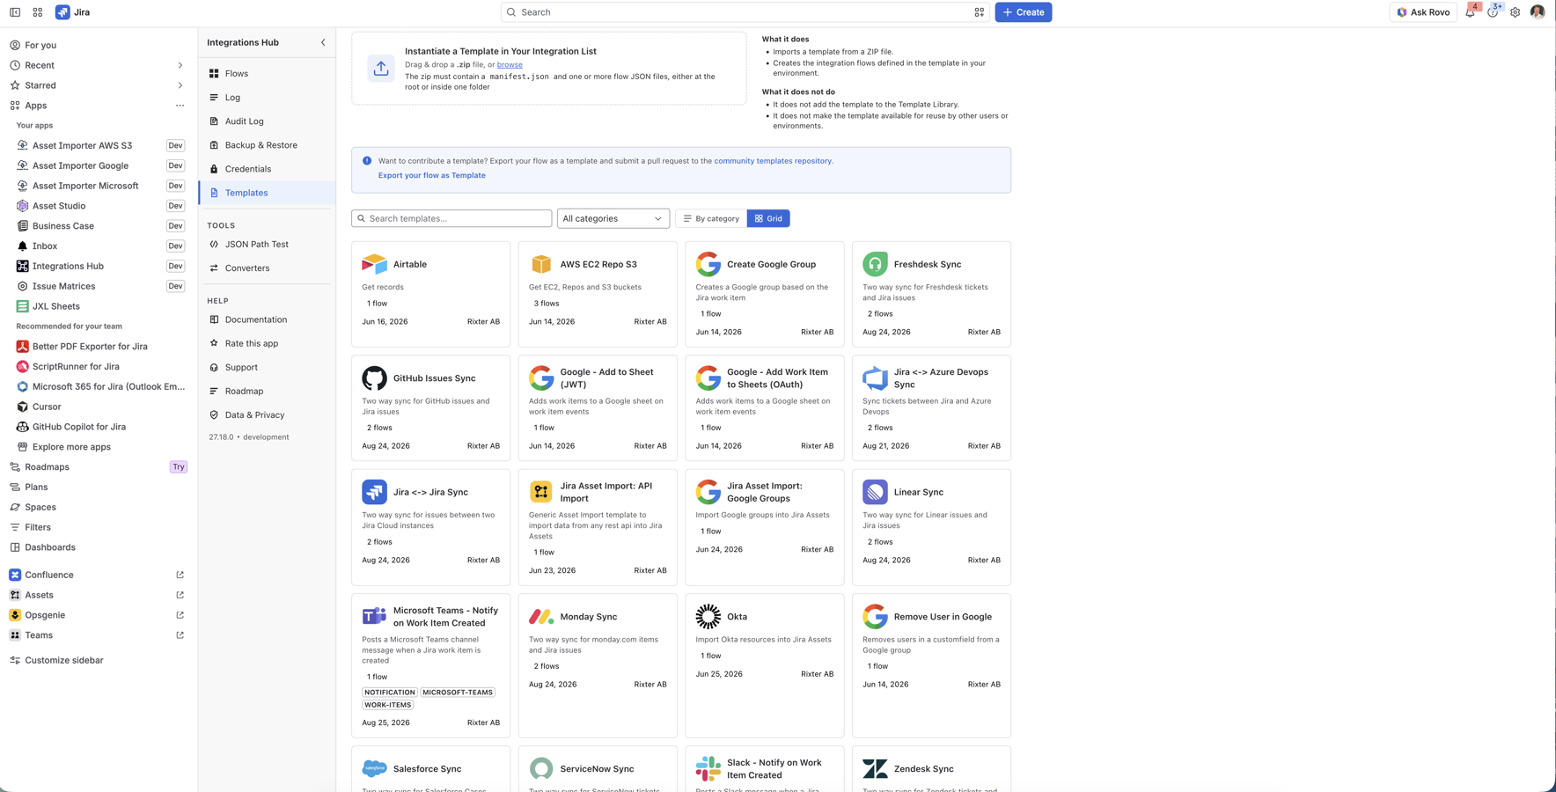Screen dimensions: 1556x792
Task: Click the Jira <-> Azure Devops Sync icon
Action: coord(875,378)
